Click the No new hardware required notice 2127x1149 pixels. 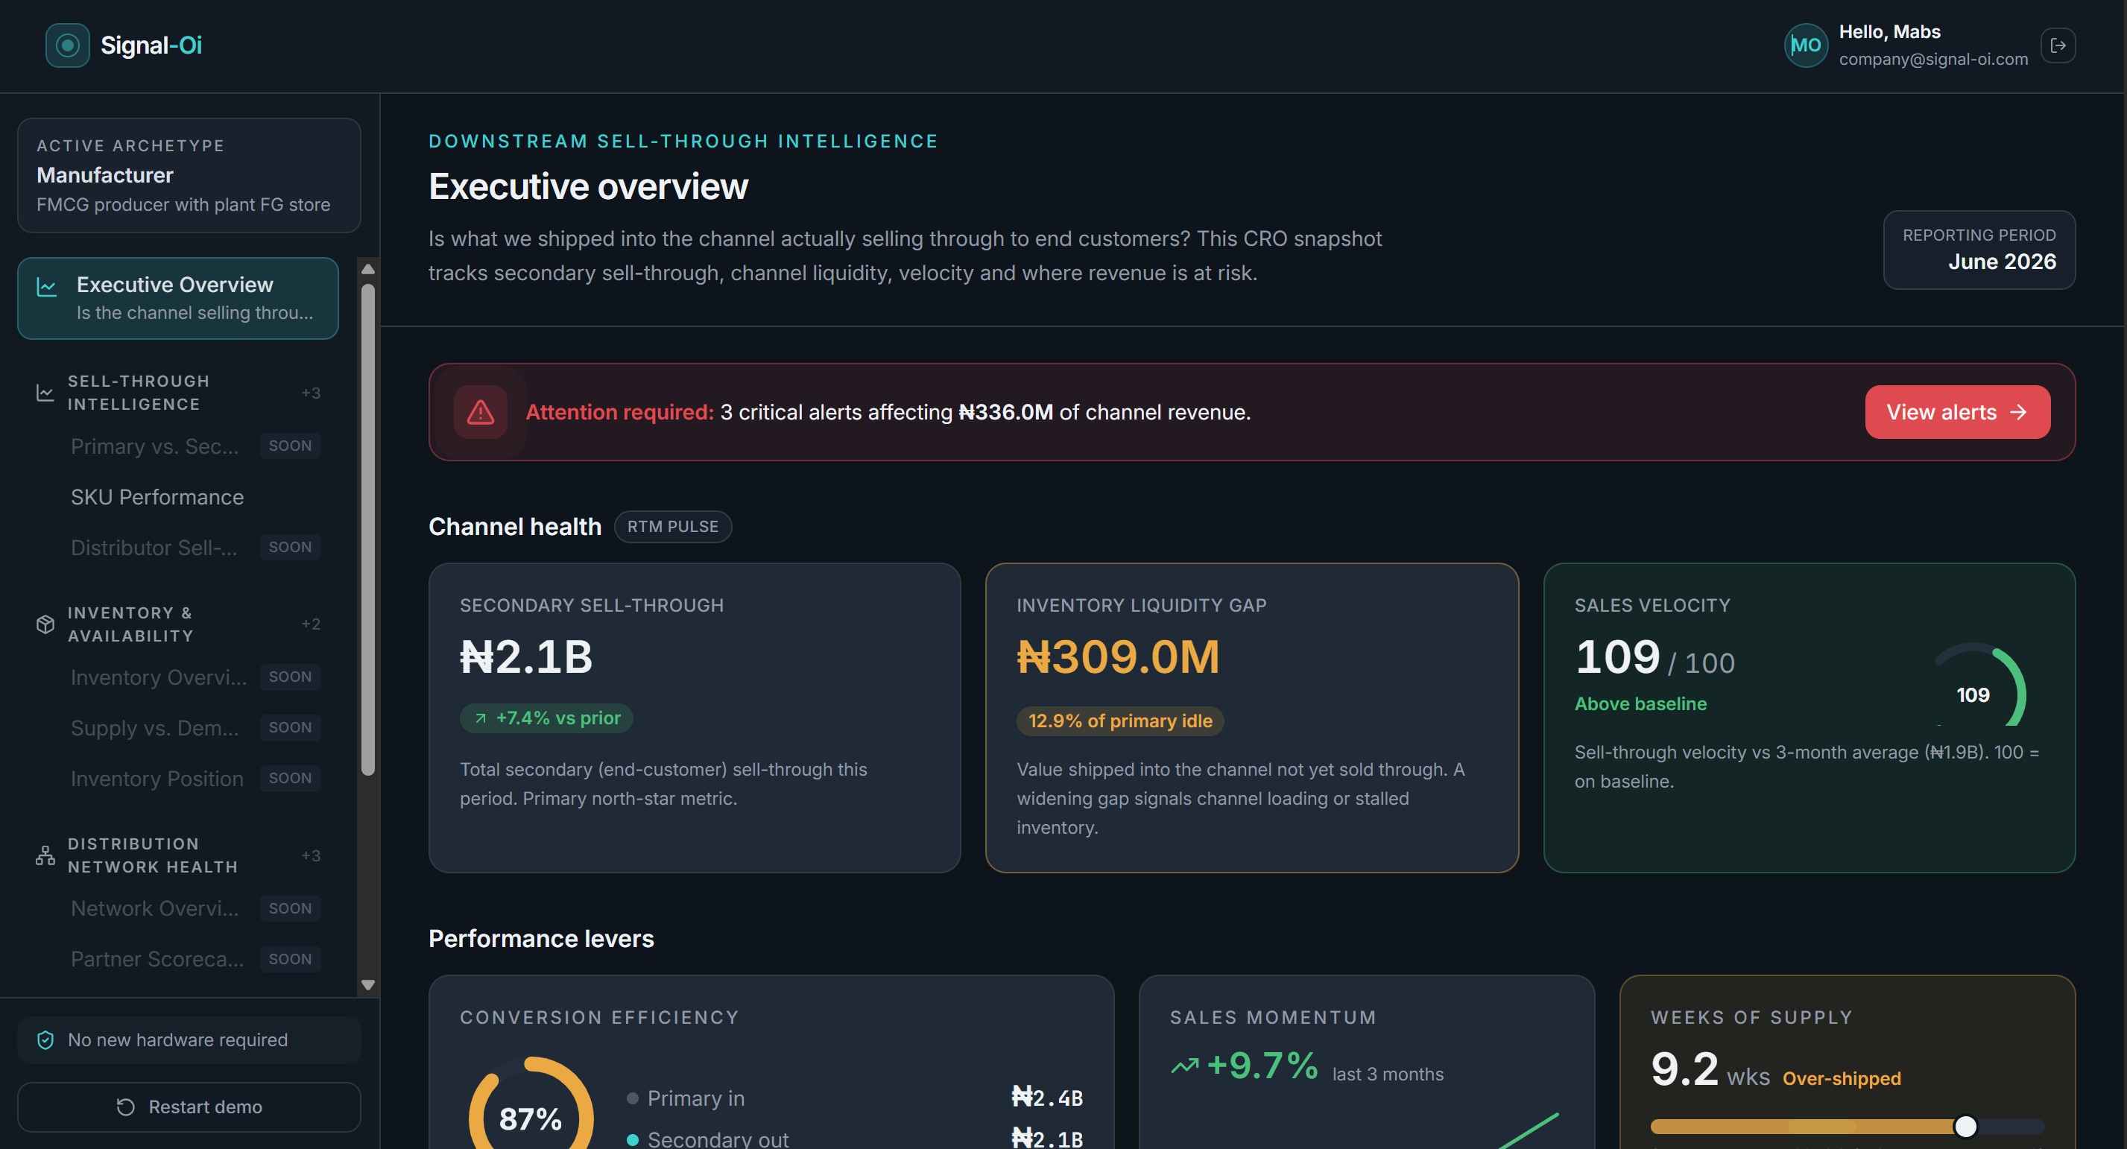189,1040
